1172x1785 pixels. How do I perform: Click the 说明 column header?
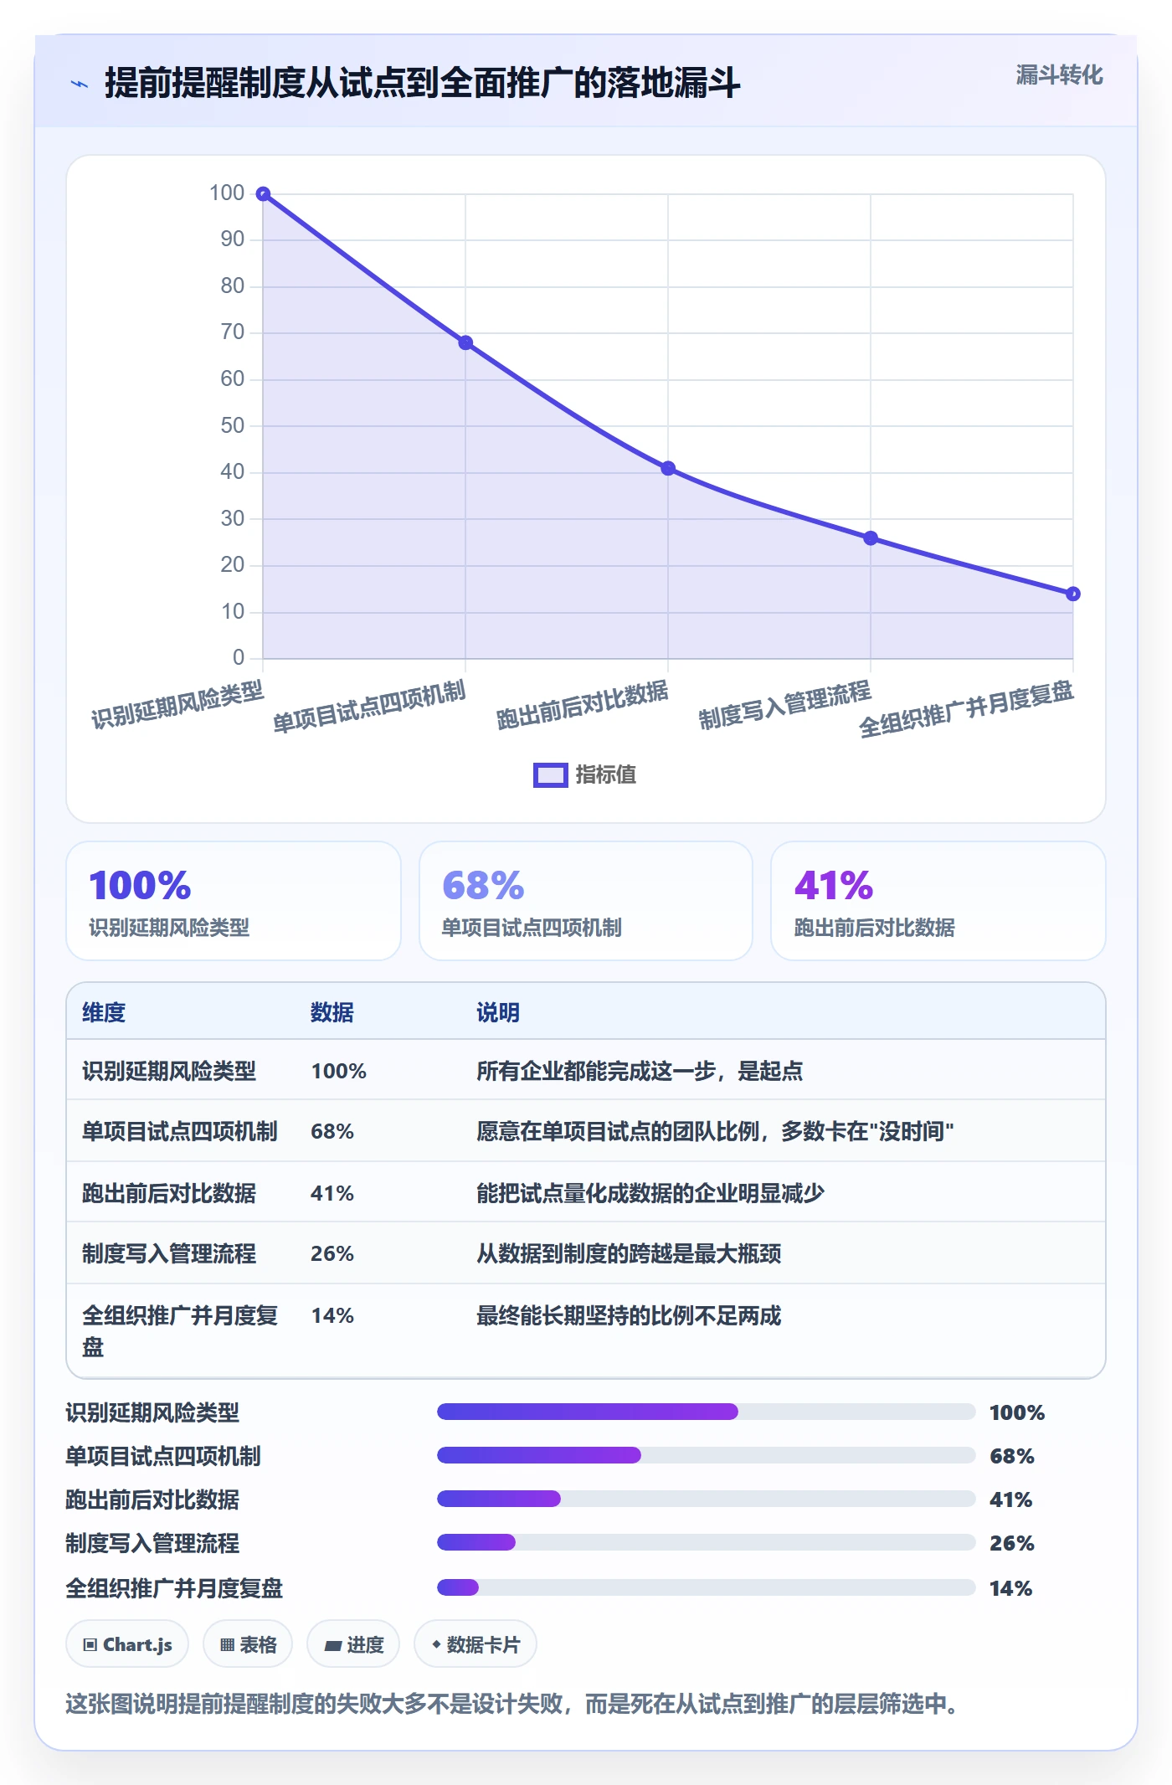tap(498, 1012)
